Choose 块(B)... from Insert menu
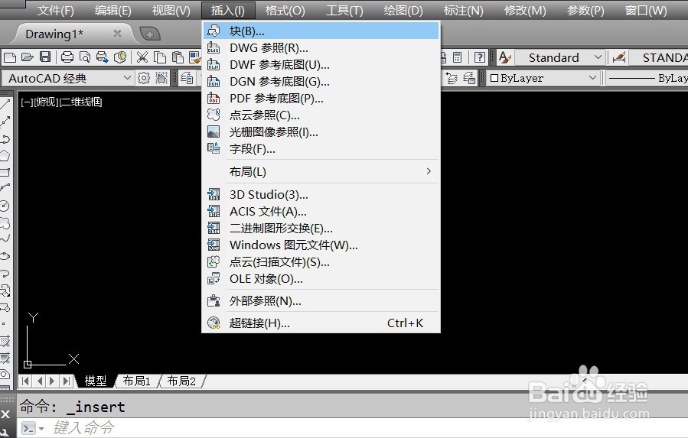The width and height of the screenshot is (688, 438). tap(321, 31)
